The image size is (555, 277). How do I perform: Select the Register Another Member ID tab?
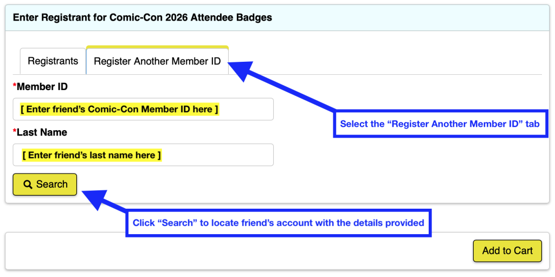[x=157, y=61]
